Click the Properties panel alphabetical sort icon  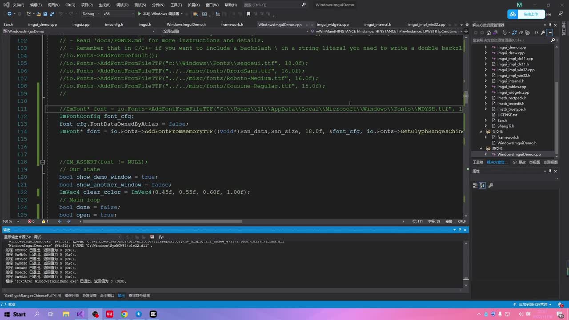(x=482, y=185)
